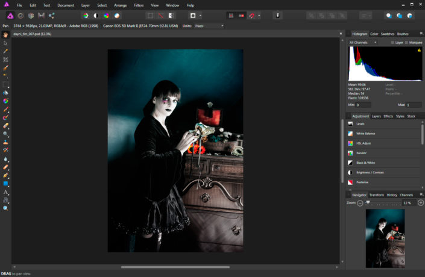Add a Brightness / Contrast adjustment
The width and height of the screenshot is (425, 277).
pyautogui.click(x=383, y=172)
